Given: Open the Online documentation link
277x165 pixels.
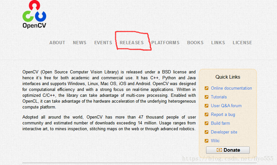Looking at the screenshot, I should pyautogui.click(x=231, y=88).
